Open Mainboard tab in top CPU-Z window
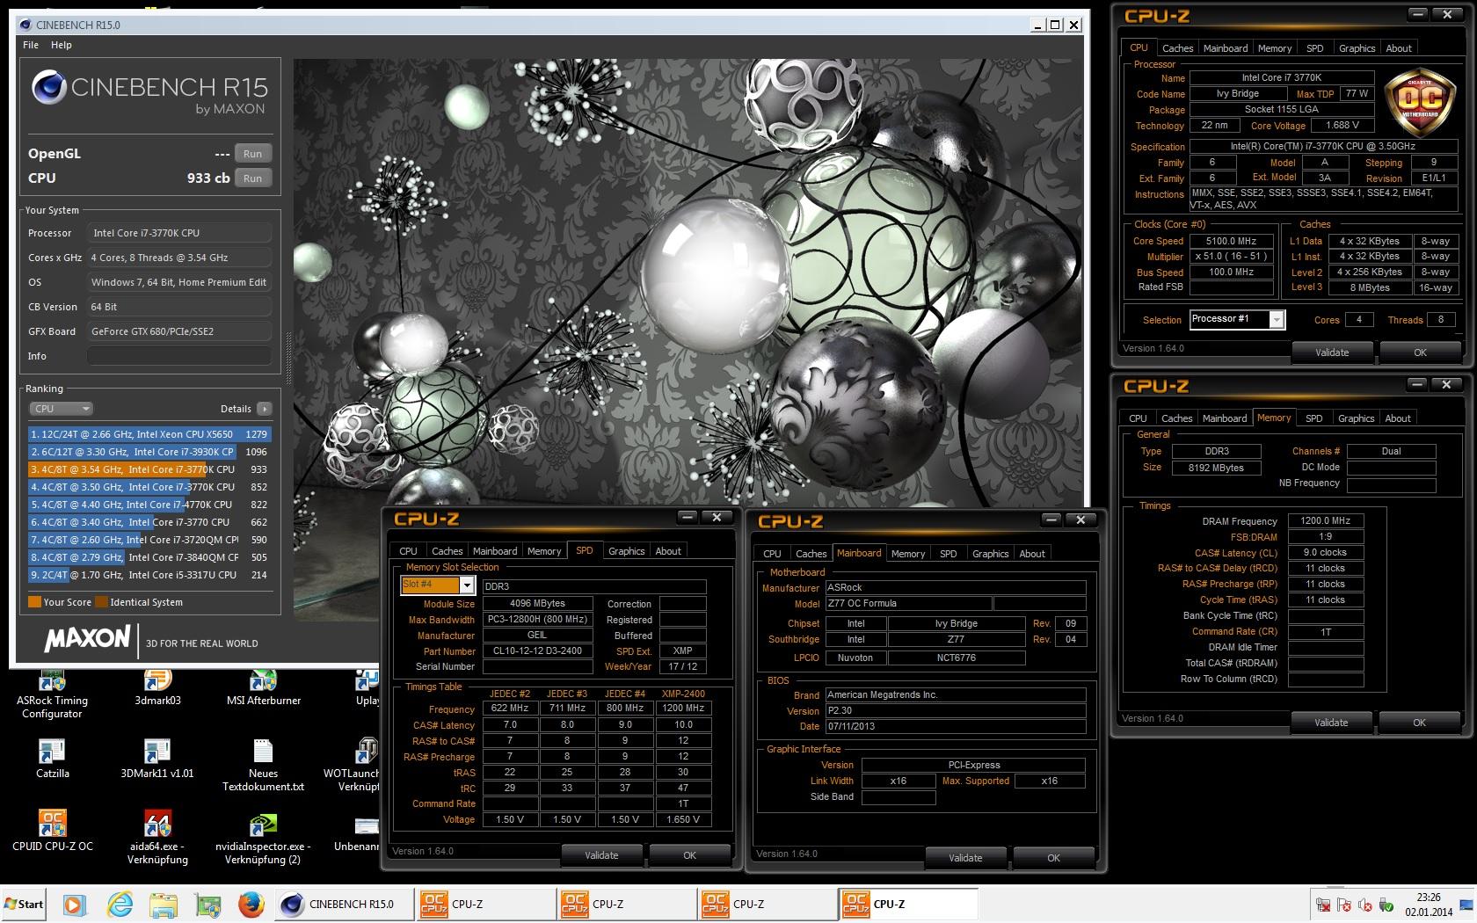Viewport: 1477px width, 923px height. (1225, 48)
